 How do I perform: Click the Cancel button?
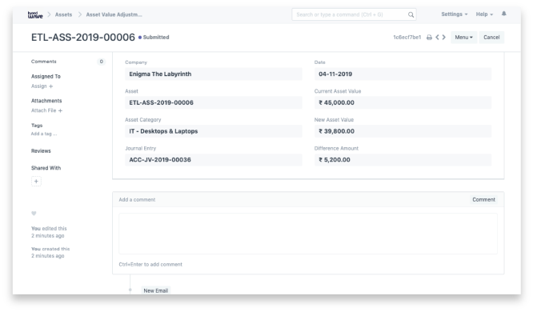click(x=491, y=38)
